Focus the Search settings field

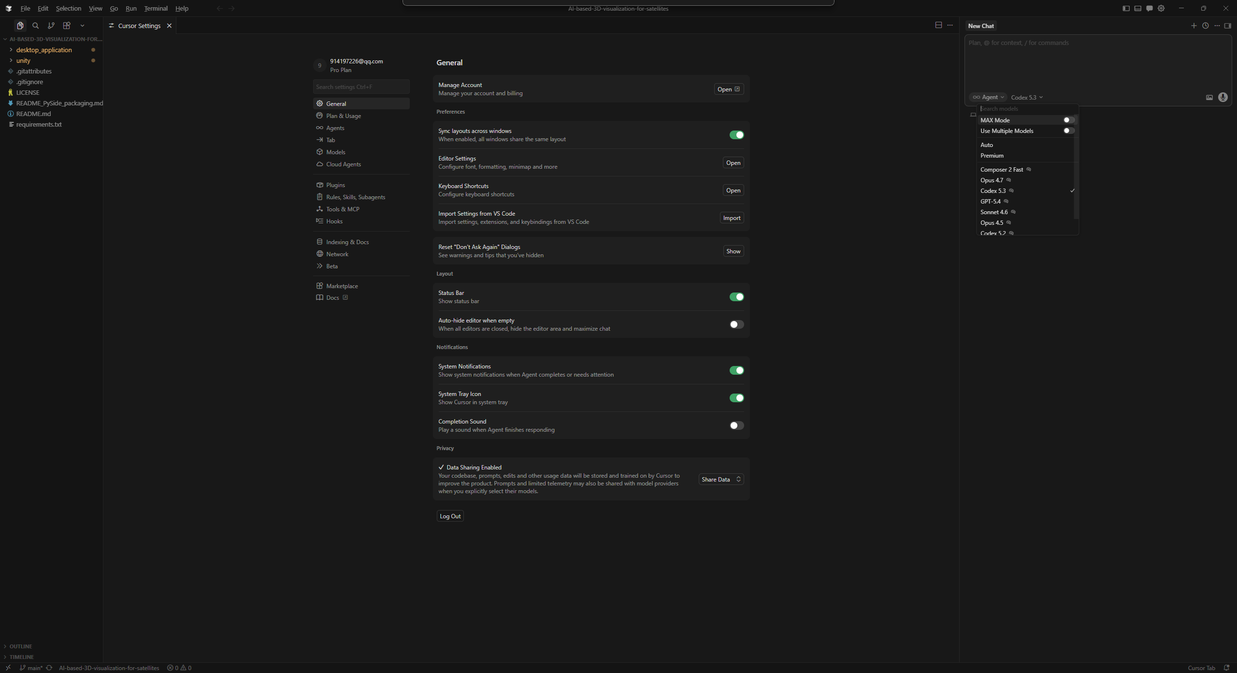pyautogui.click(x=361, y=87)
